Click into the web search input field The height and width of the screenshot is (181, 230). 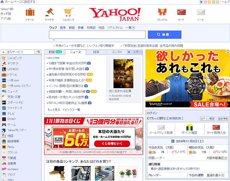point(97,35)
